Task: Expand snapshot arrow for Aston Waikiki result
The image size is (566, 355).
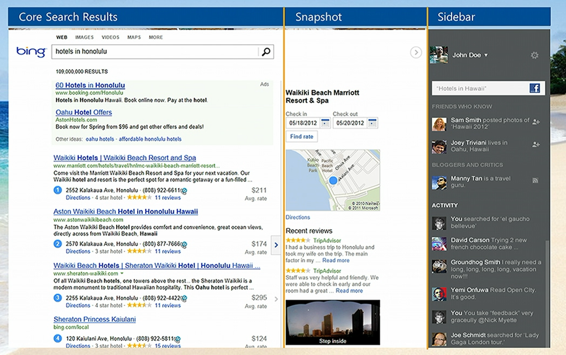Action: tap(276, 245)
